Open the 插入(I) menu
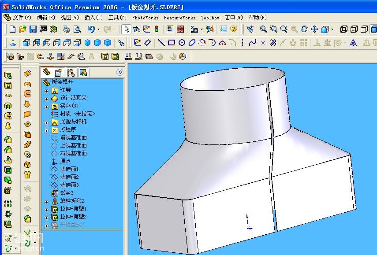 (x=93, y=18)
